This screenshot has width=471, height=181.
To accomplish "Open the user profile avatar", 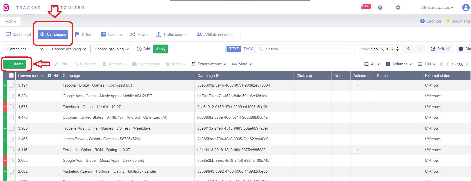I will [466, 8].
